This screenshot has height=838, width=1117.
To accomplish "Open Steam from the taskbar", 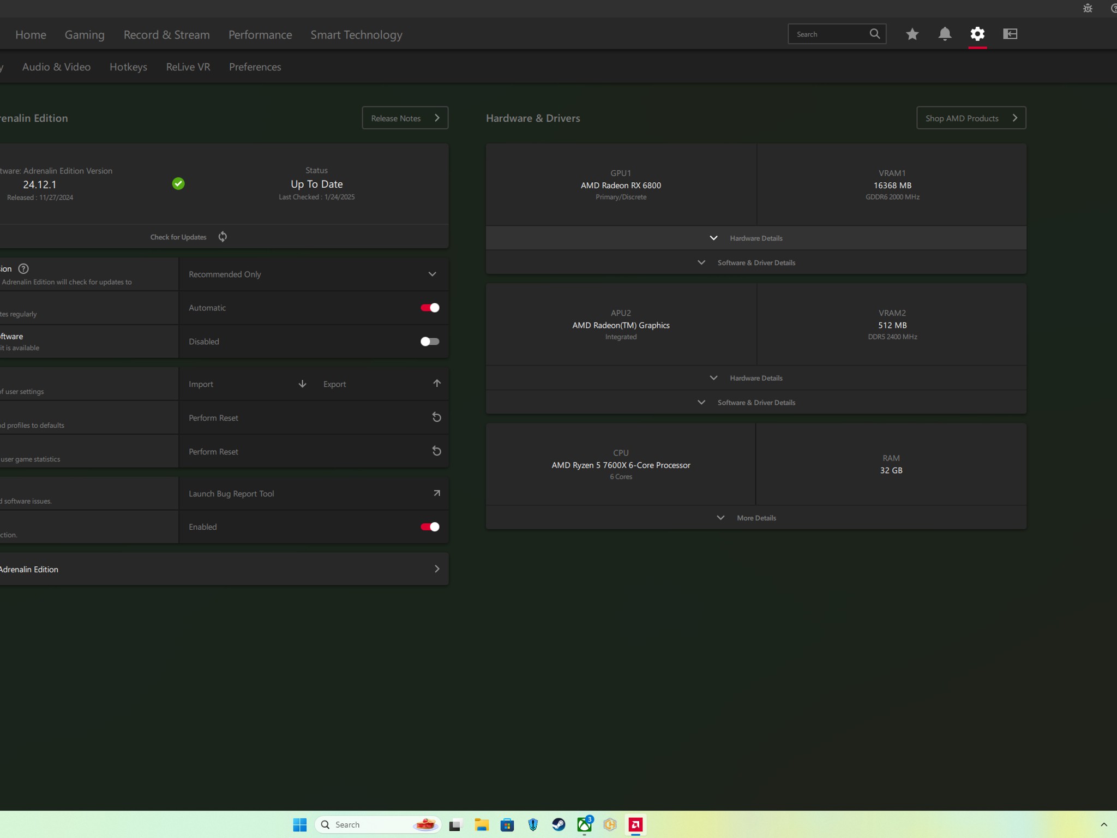I will (558, 824).
